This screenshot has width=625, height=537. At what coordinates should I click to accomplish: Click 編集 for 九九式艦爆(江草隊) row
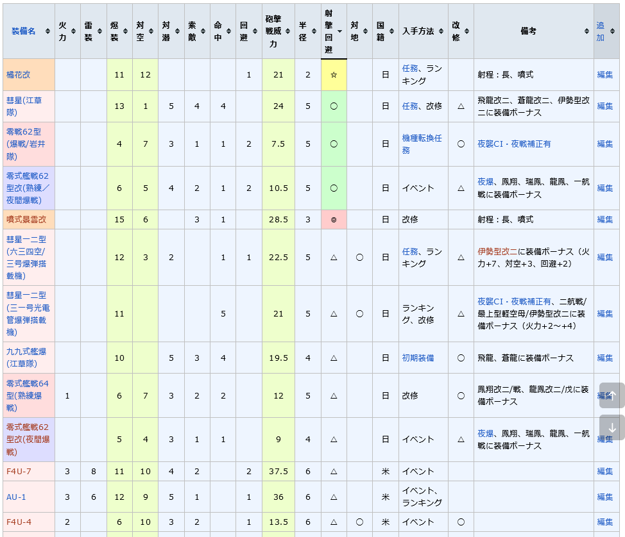tap(604, 358)
